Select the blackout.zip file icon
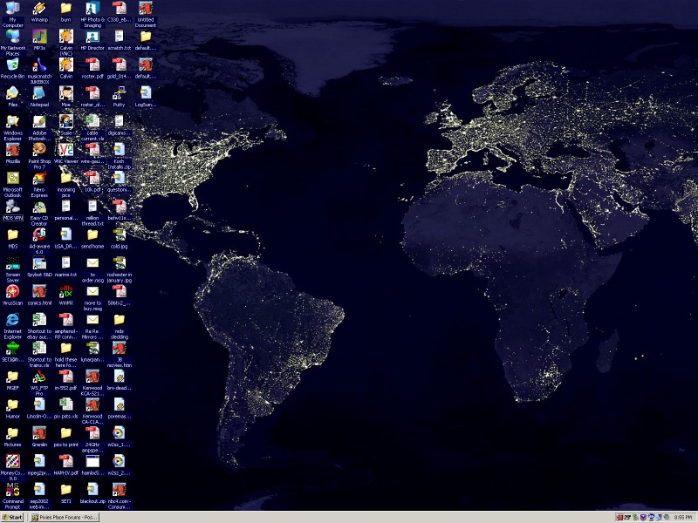The width and height of the screenshot is (698, 523). tap(92, 489)
